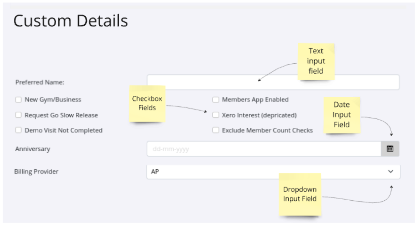Tick the New Gym/Business checkbox
This screenshot has width=418, height=226.
18,100
